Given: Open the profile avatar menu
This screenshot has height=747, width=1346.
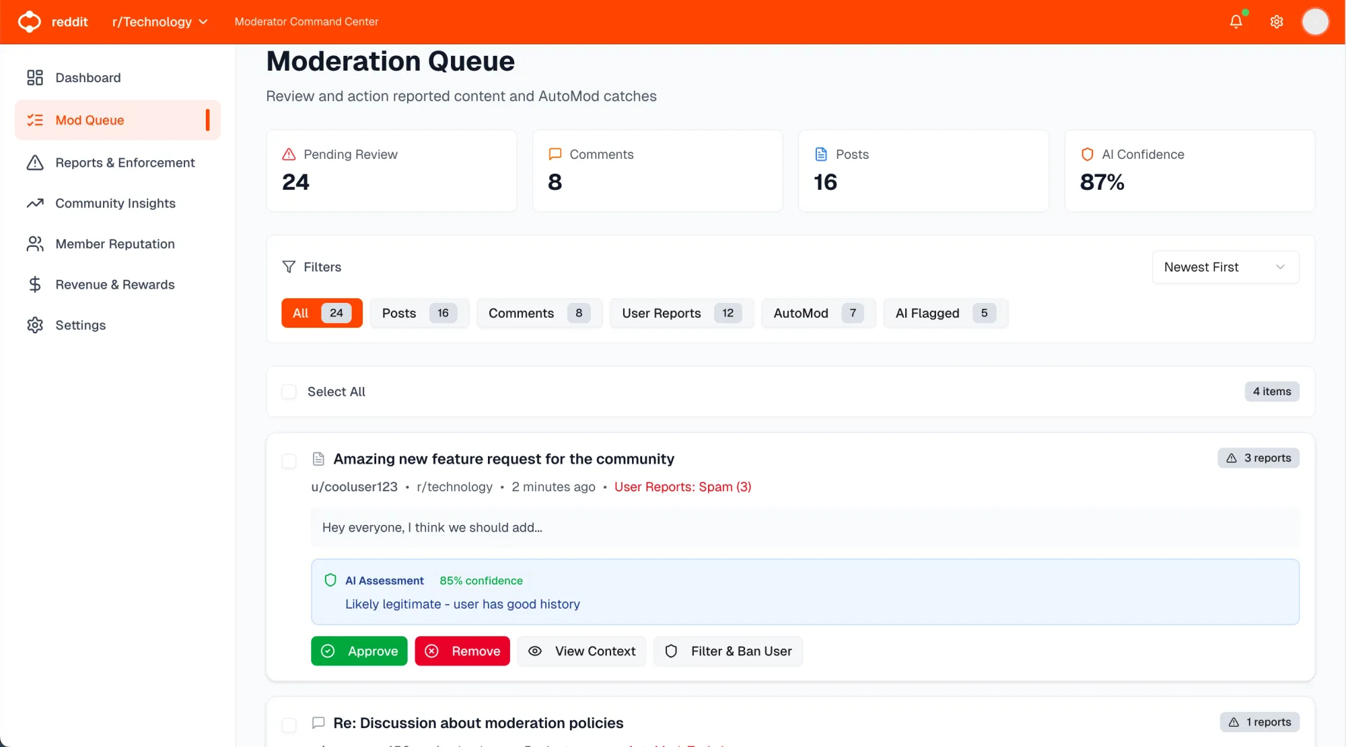Looking at the screenshot, I should [1316, 21].
